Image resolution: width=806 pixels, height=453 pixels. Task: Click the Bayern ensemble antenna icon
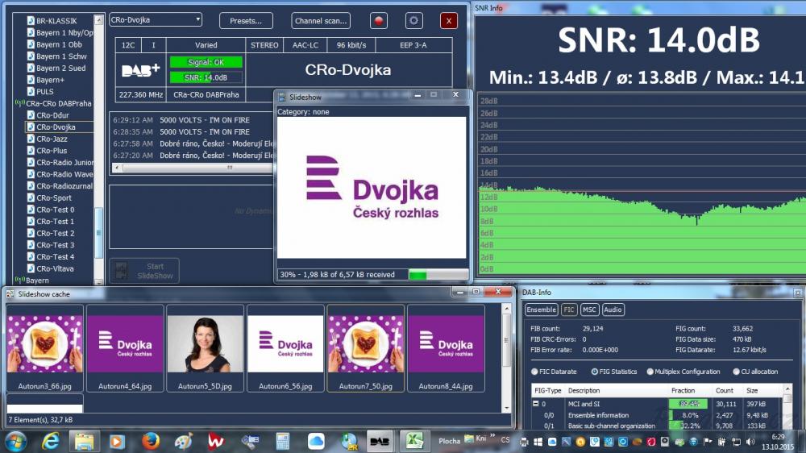pos(19,281)
